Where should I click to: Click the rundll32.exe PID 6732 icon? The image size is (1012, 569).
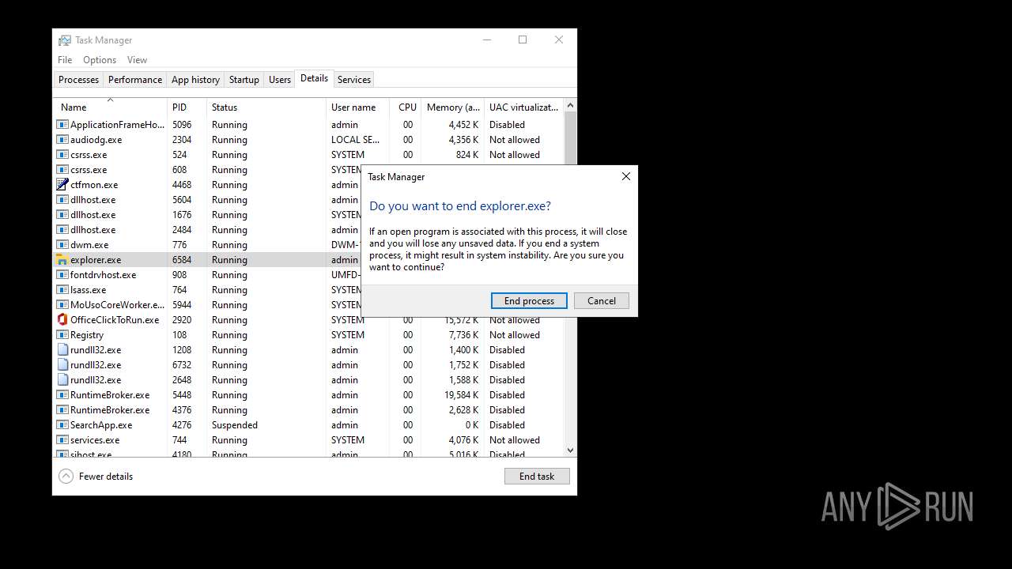[62, 364]
